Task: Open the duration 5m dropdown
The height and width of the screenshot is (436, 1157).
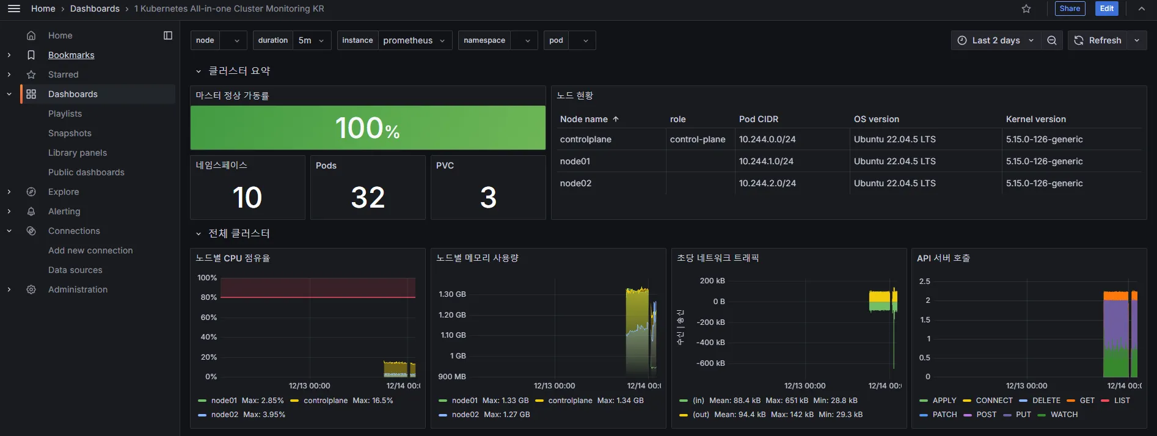Action: (312, 40)
